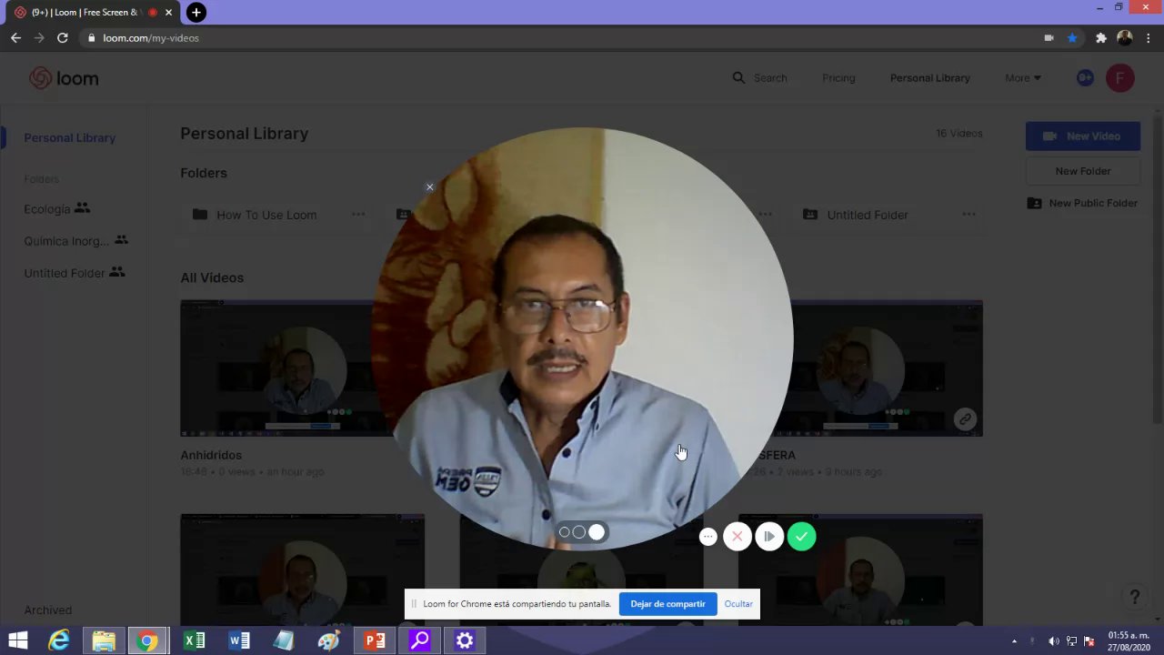Click the Ecologia shared-people icon
The image size is (1164, 655).
(82, 208)
